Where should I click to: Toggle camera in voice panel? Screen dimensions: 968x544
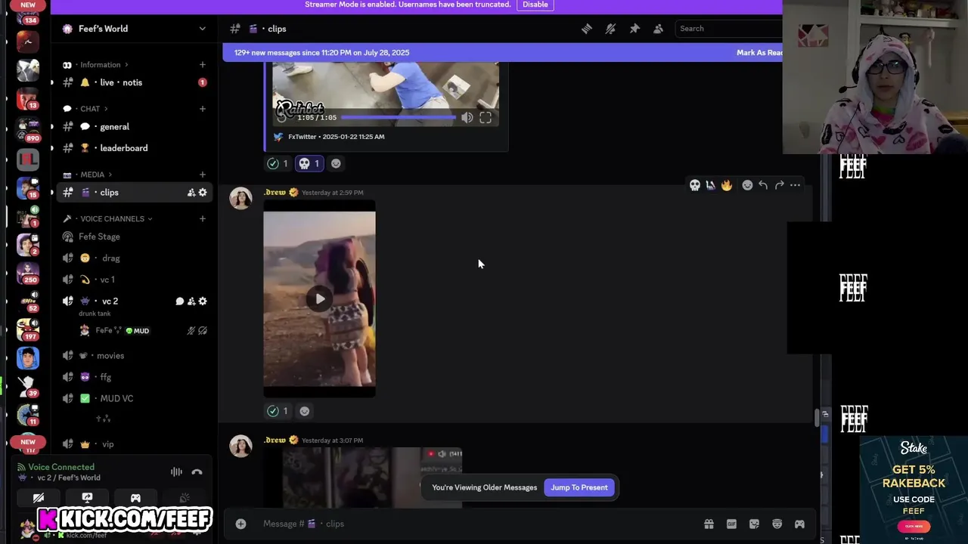39,498
